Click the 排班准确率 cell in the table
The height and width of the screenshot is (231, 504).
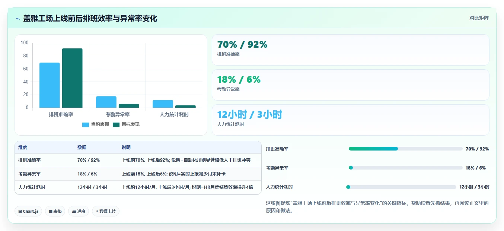(x=29, y=160)
